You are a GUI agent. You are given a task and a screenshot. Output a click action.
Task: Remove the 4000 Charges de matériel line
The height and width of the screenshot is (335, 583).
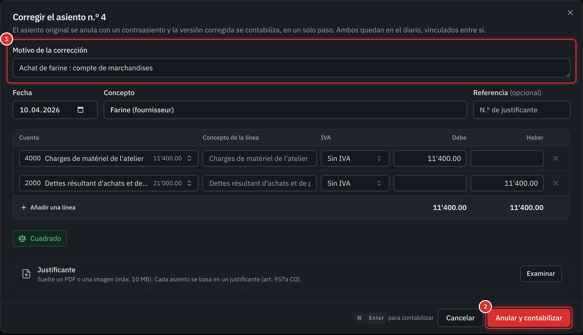pos(556,158)
